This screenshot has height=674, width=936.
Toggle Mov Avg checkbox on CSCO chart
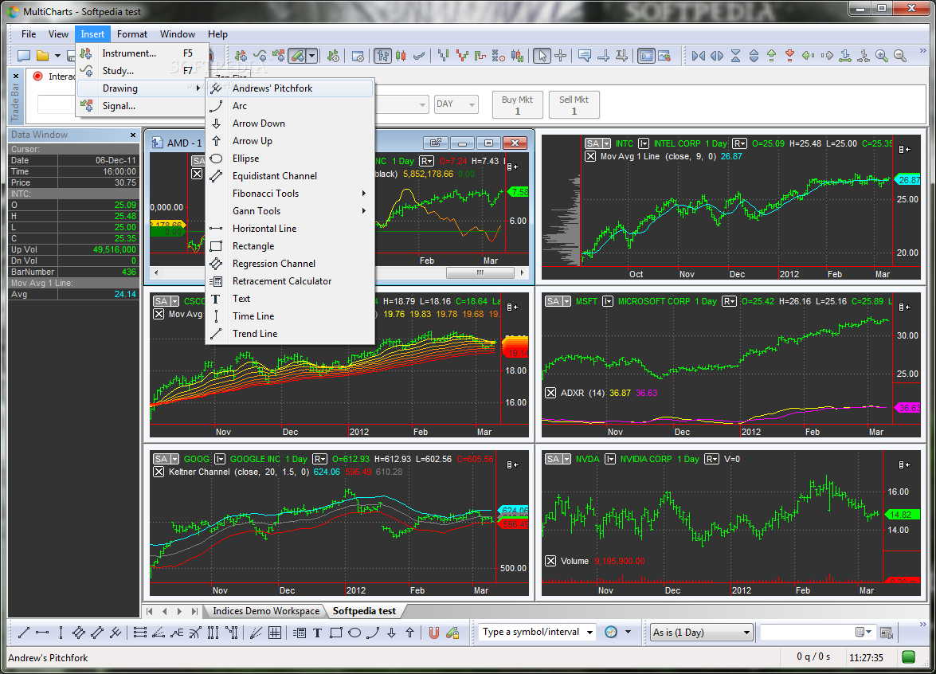(159, 314)
